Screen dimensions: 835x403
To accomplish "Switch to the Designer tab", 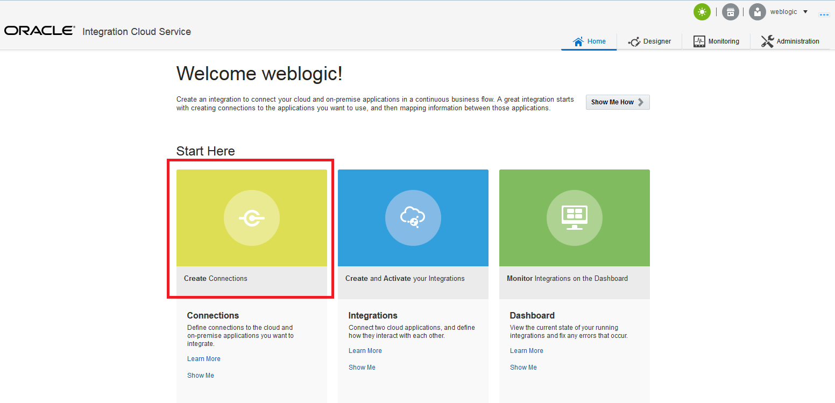I will [x=650, y=41].
